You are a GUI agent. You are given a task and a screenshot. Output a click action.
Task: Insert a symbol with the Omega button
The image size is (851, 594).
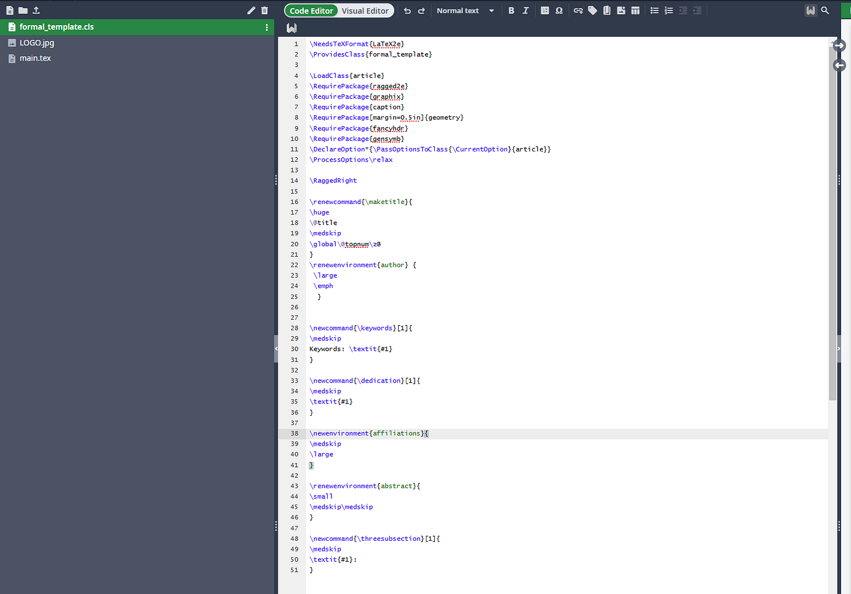click(x=559, y=11)
